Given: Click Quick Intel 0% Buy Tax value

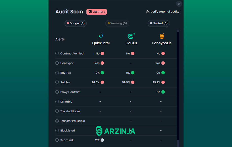Looking at the screenshot, I should point(98,73).
